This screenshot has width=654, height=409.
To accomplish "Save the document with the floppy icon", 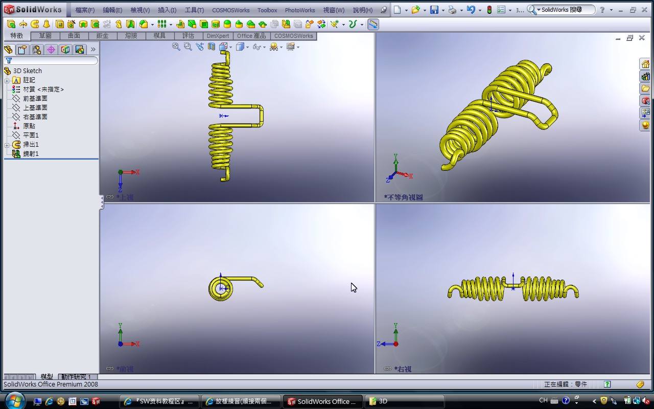I will [x=434, y=10].
